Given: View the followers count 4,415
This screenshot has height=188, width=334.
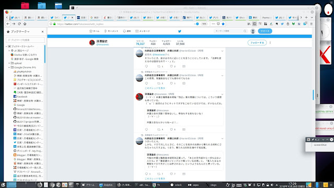Looking at the screenshot, I should (x=166, y=43).
